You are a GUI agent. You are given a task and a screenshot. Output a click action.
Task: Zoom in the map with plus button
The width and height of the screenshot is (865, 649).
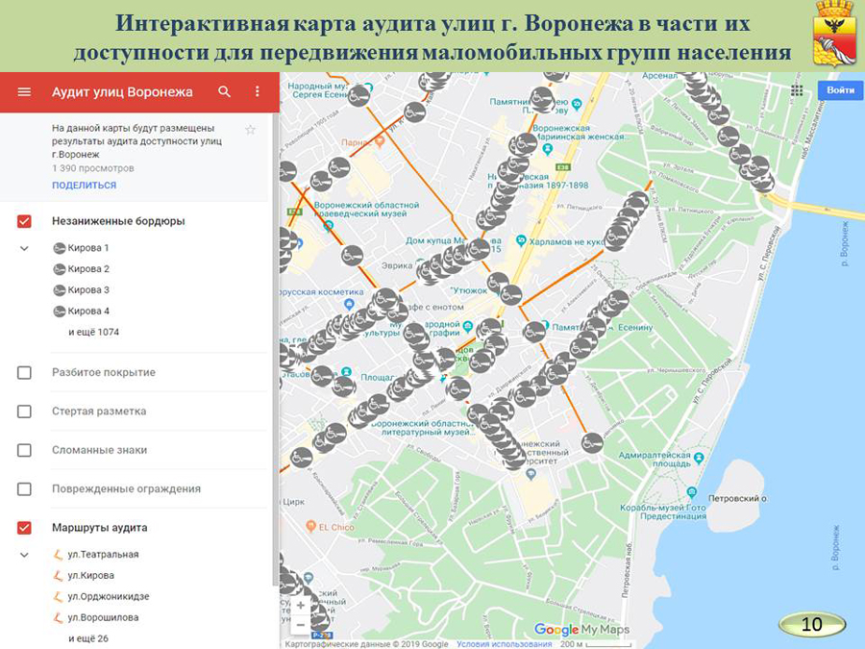(301, 606)
